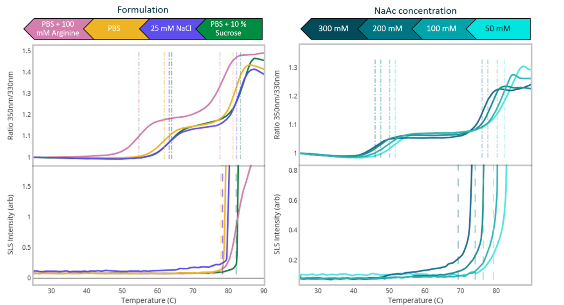Click the "0.4" SLS intensity tick
The width and height of the screenshot is (564, 305).
click(293, 230)
